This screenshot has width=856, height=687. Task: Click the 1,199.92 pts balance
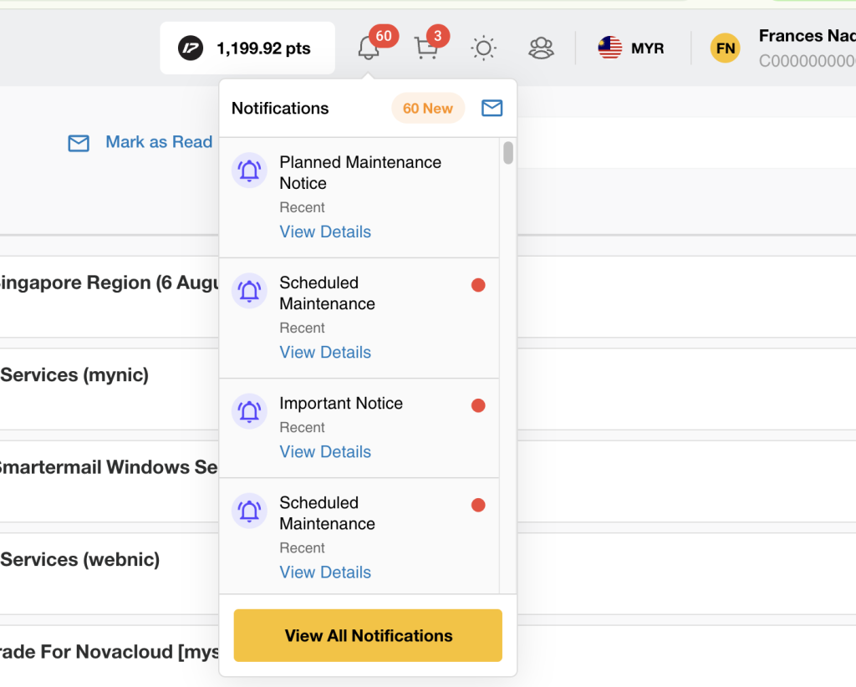(x=263, y=48)
